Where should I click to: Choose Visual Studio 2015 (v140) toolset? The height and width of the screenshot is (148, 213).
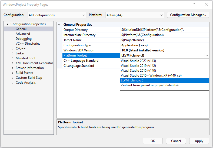(165, 71)
